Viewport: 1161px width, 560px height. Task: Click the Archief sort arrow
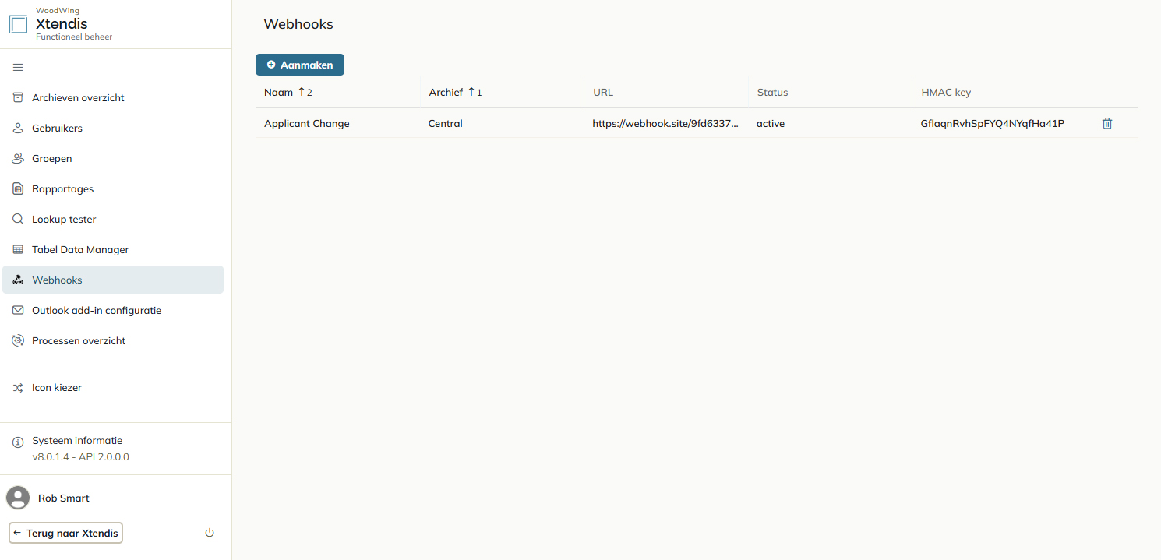471,92
